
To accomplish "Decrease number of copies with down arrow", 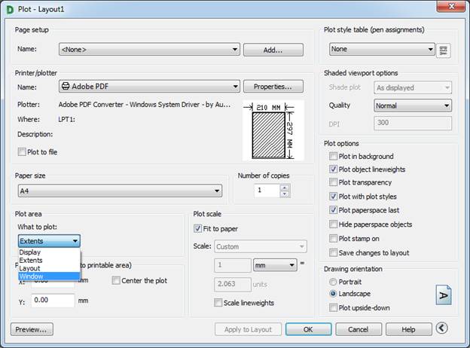I will pyautogui.click(x=285, y=194).
